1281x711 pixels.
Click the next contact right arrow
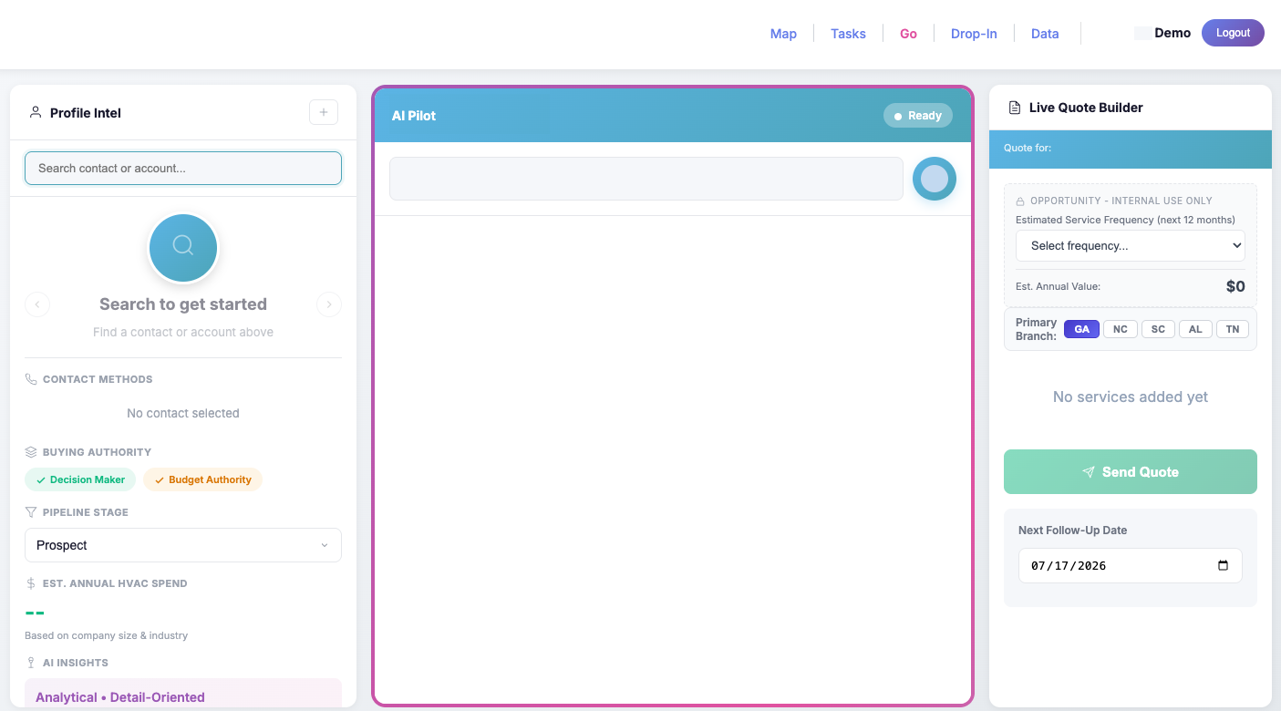click(x=329, y=304)
